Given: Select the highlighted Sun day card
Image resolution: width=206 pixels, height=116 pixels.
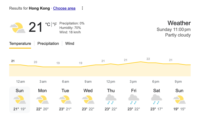Looking at the screenshot, I should tap(20, 100).
